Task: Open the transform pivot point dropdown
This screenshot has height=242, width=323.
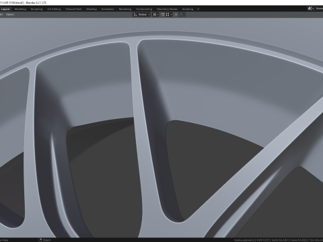Action: pos(155,15)
